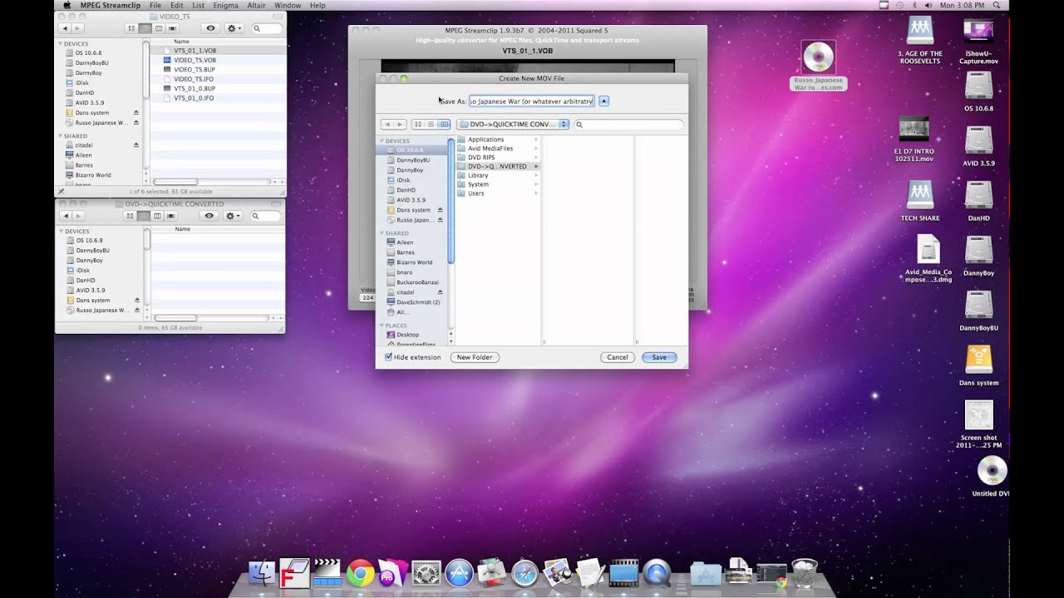Open the DVD->QUICKTIME CONV location dropdown
The image size is (1064, 598).
click(514, 125)
